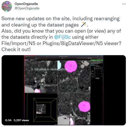Click the magenta-highlighted layer tab at top-left

(26, 60)
